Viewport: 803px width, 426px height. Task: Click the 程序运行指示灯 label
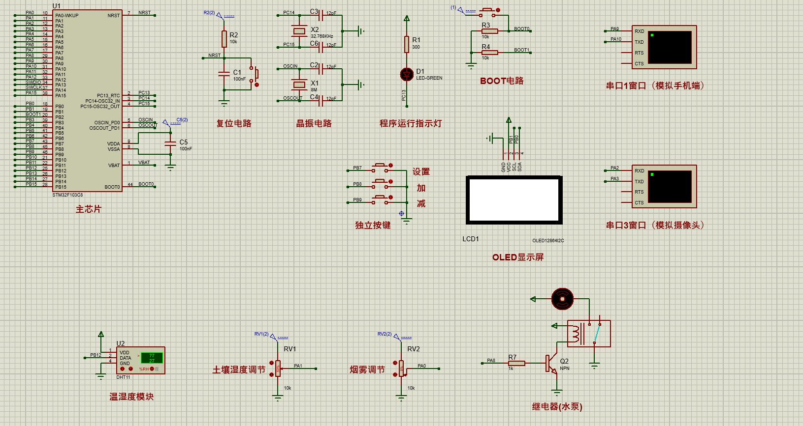[x=411, y=123]
